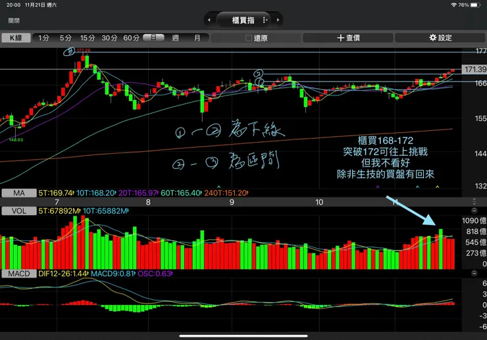Select the 240T:151.20 moving average value
487x340 pixels.
point(226,193)
